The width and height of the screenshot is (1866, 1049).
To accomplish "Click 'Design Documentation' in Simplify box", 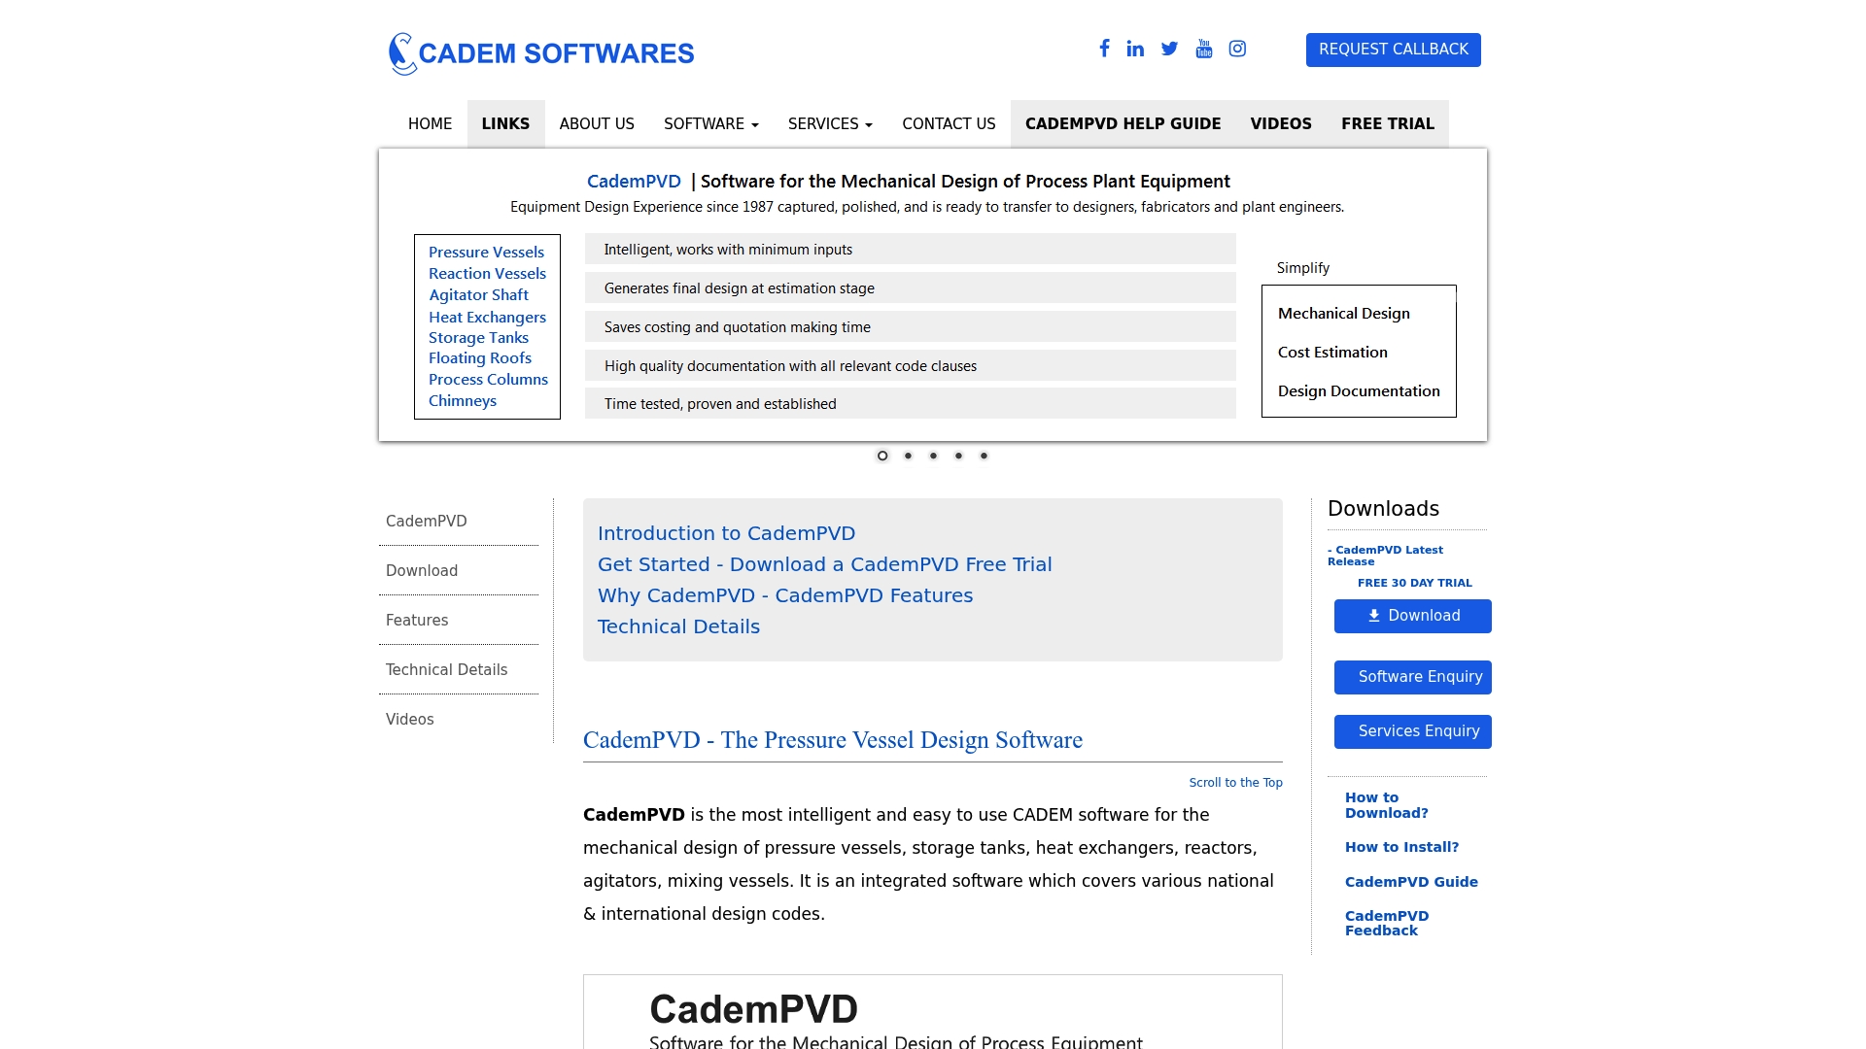I will tap(1359, 391).
